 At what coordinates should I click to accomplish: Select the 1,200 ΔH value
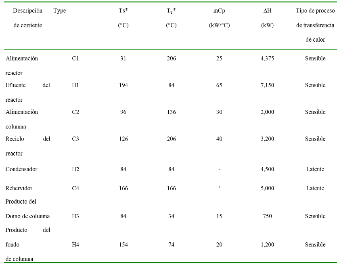coord(267,245)
